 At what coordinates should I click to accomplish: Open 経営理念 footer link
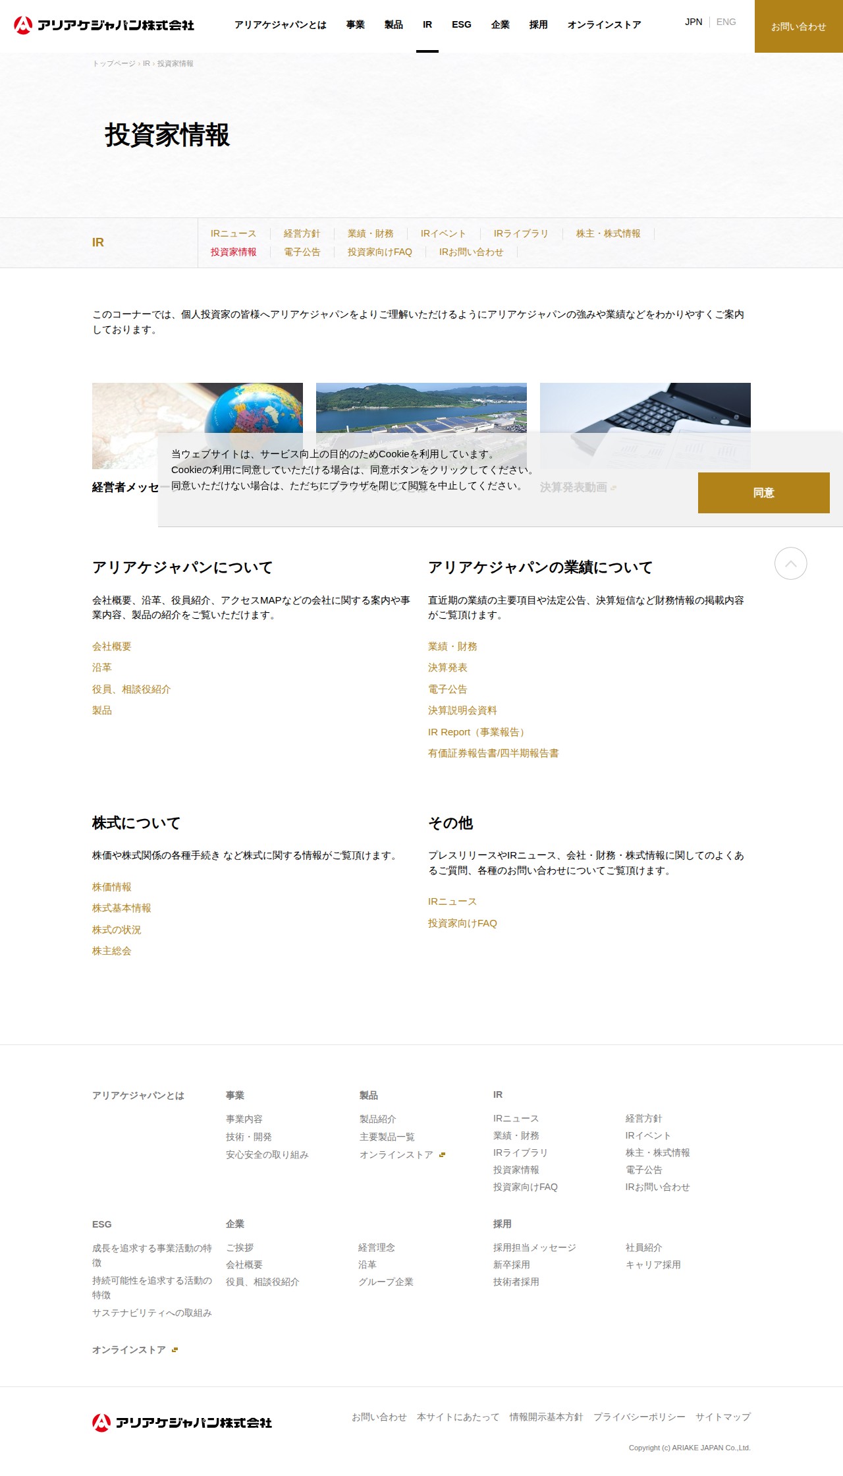click(377, 1247)
